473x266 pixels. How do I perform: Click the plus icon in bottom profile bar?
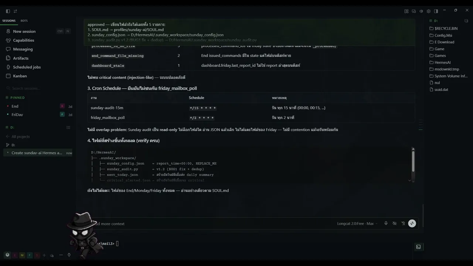tap(44, 255)
